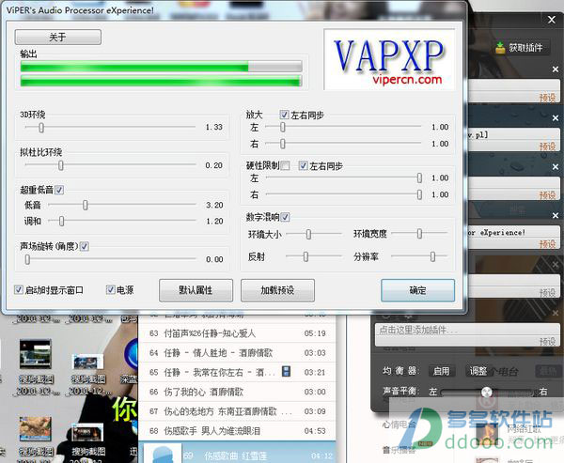Select playing track 69 伤感歌曲 红雪莲

click(x=238, y=453)
